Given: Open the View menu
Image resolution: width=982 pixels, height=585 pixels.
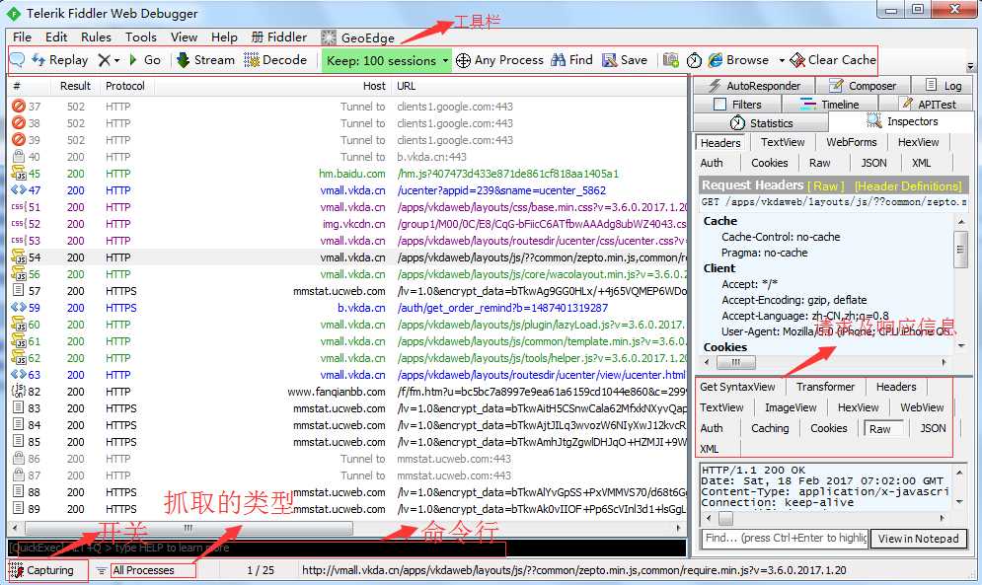Looking at the screenshot, I should tap(185, 37).
